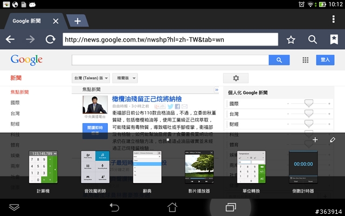Collapse the floating apps drawer
The height and width of the screenshot is (216, 345).
coord(14,207)
